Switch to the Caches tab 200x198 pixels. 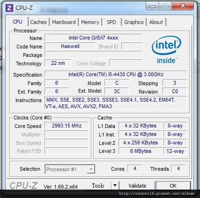point(38,22)
